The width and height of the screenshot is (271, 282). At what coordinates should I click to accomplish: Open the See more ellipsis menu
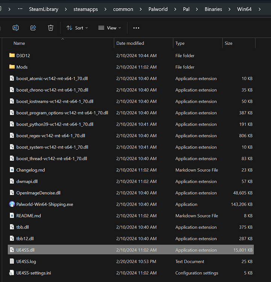(x=136, y=28)
